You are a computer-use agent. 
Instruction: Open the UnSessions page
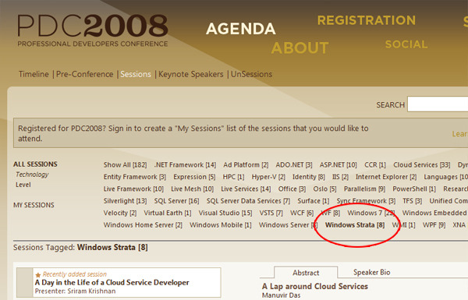(251, 74)
